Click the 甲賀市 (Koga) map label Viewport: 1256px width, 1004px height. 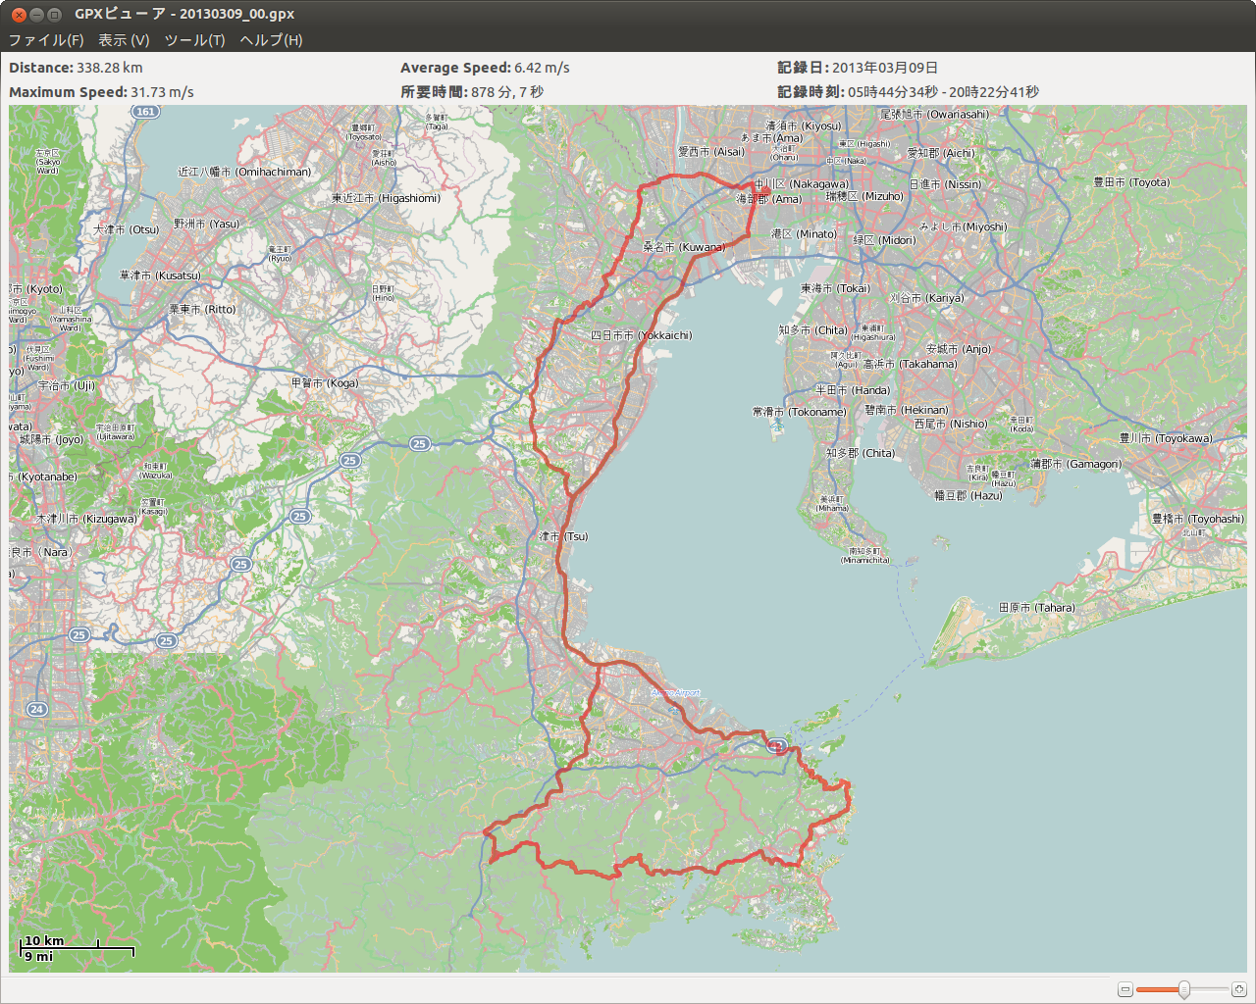point(325,383)
